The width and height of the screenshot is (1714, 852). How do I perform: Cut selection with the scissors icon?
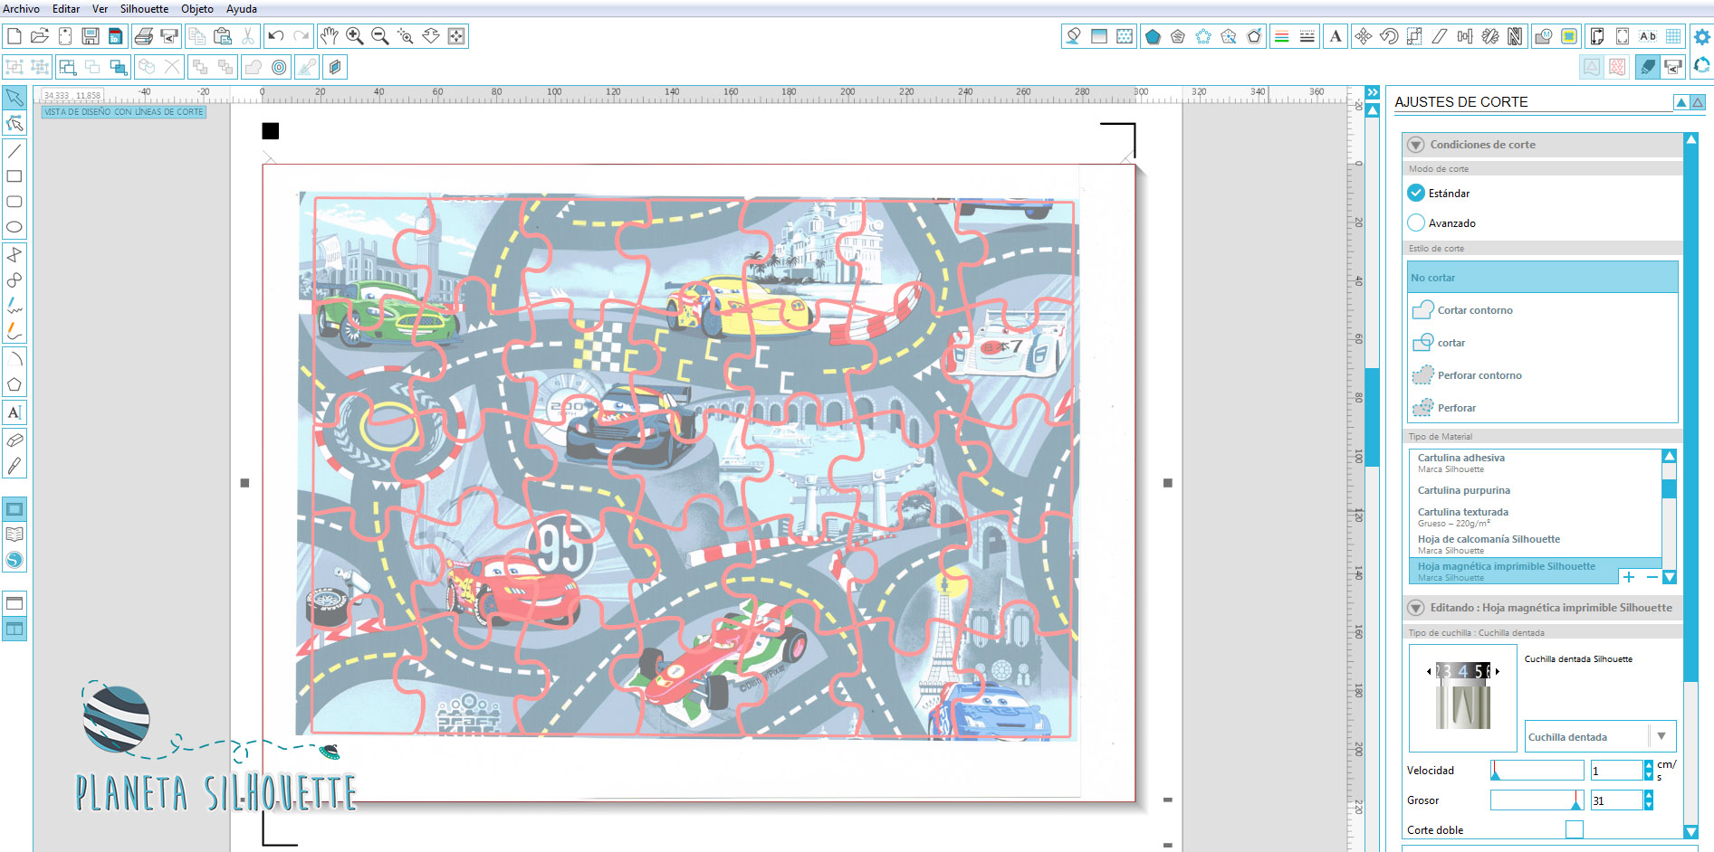[248, 36]
